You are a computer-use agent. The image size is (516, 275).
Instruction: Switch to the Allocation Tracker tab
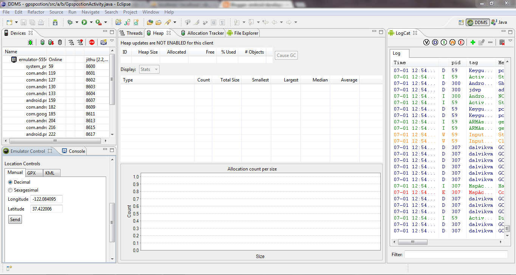tap(202, 33)
